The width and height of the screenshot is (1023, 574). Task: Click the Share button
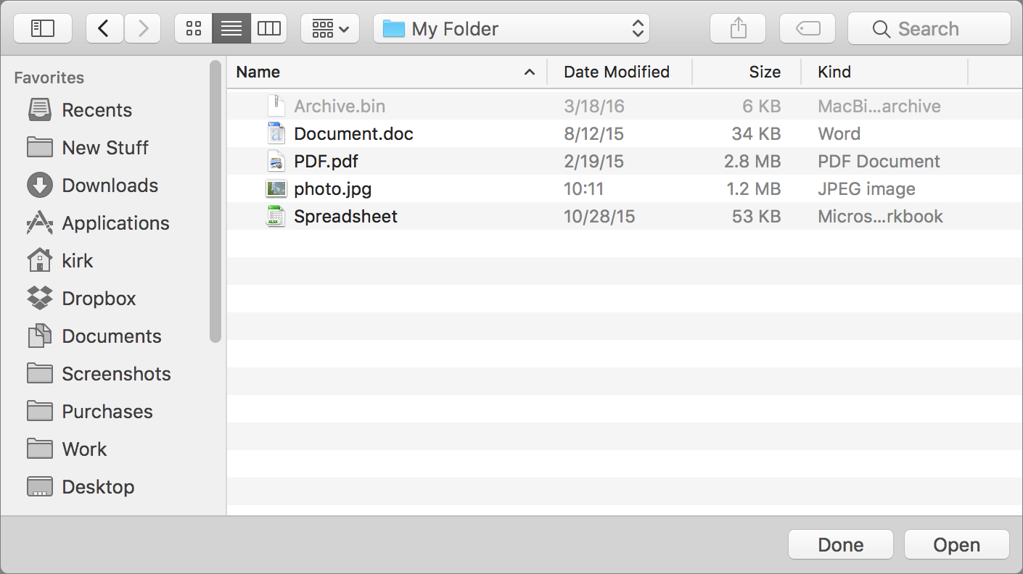click(737, 28)
